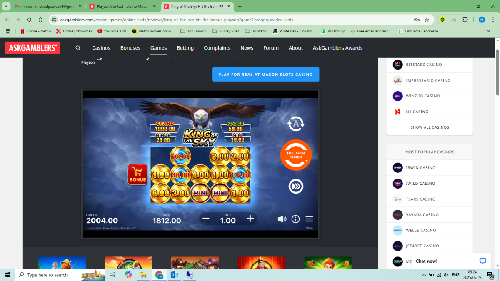Image resolution: width=500 pixels, height=281 pixels.
Task: Click the Hold for Turbo spin button
Action: point(296,155)
